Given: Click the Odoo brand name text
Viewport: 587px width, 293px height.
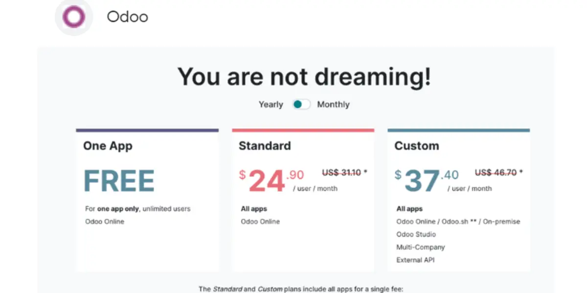Looking at the screenshot, I should 127,17.
